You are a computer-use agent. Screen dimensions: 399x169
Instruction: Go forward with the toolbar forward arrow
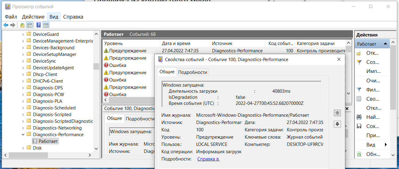(13, 25)
